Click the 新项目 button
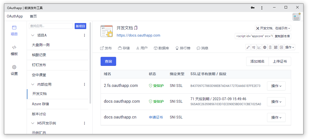Screen dimensions: 310x139 pyautogui.click(x=80, y=26)
